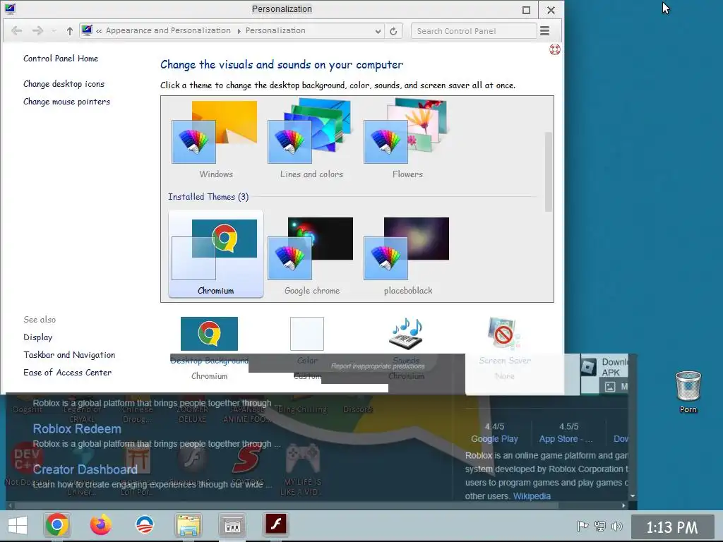Viewport: 723px width, 542px height.
Task: Select the Flowers theme
Action: click(406, 131)
